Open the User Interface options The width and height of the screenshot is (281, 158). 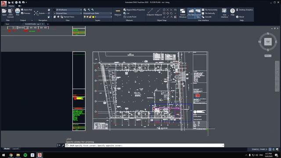point(224,13)
